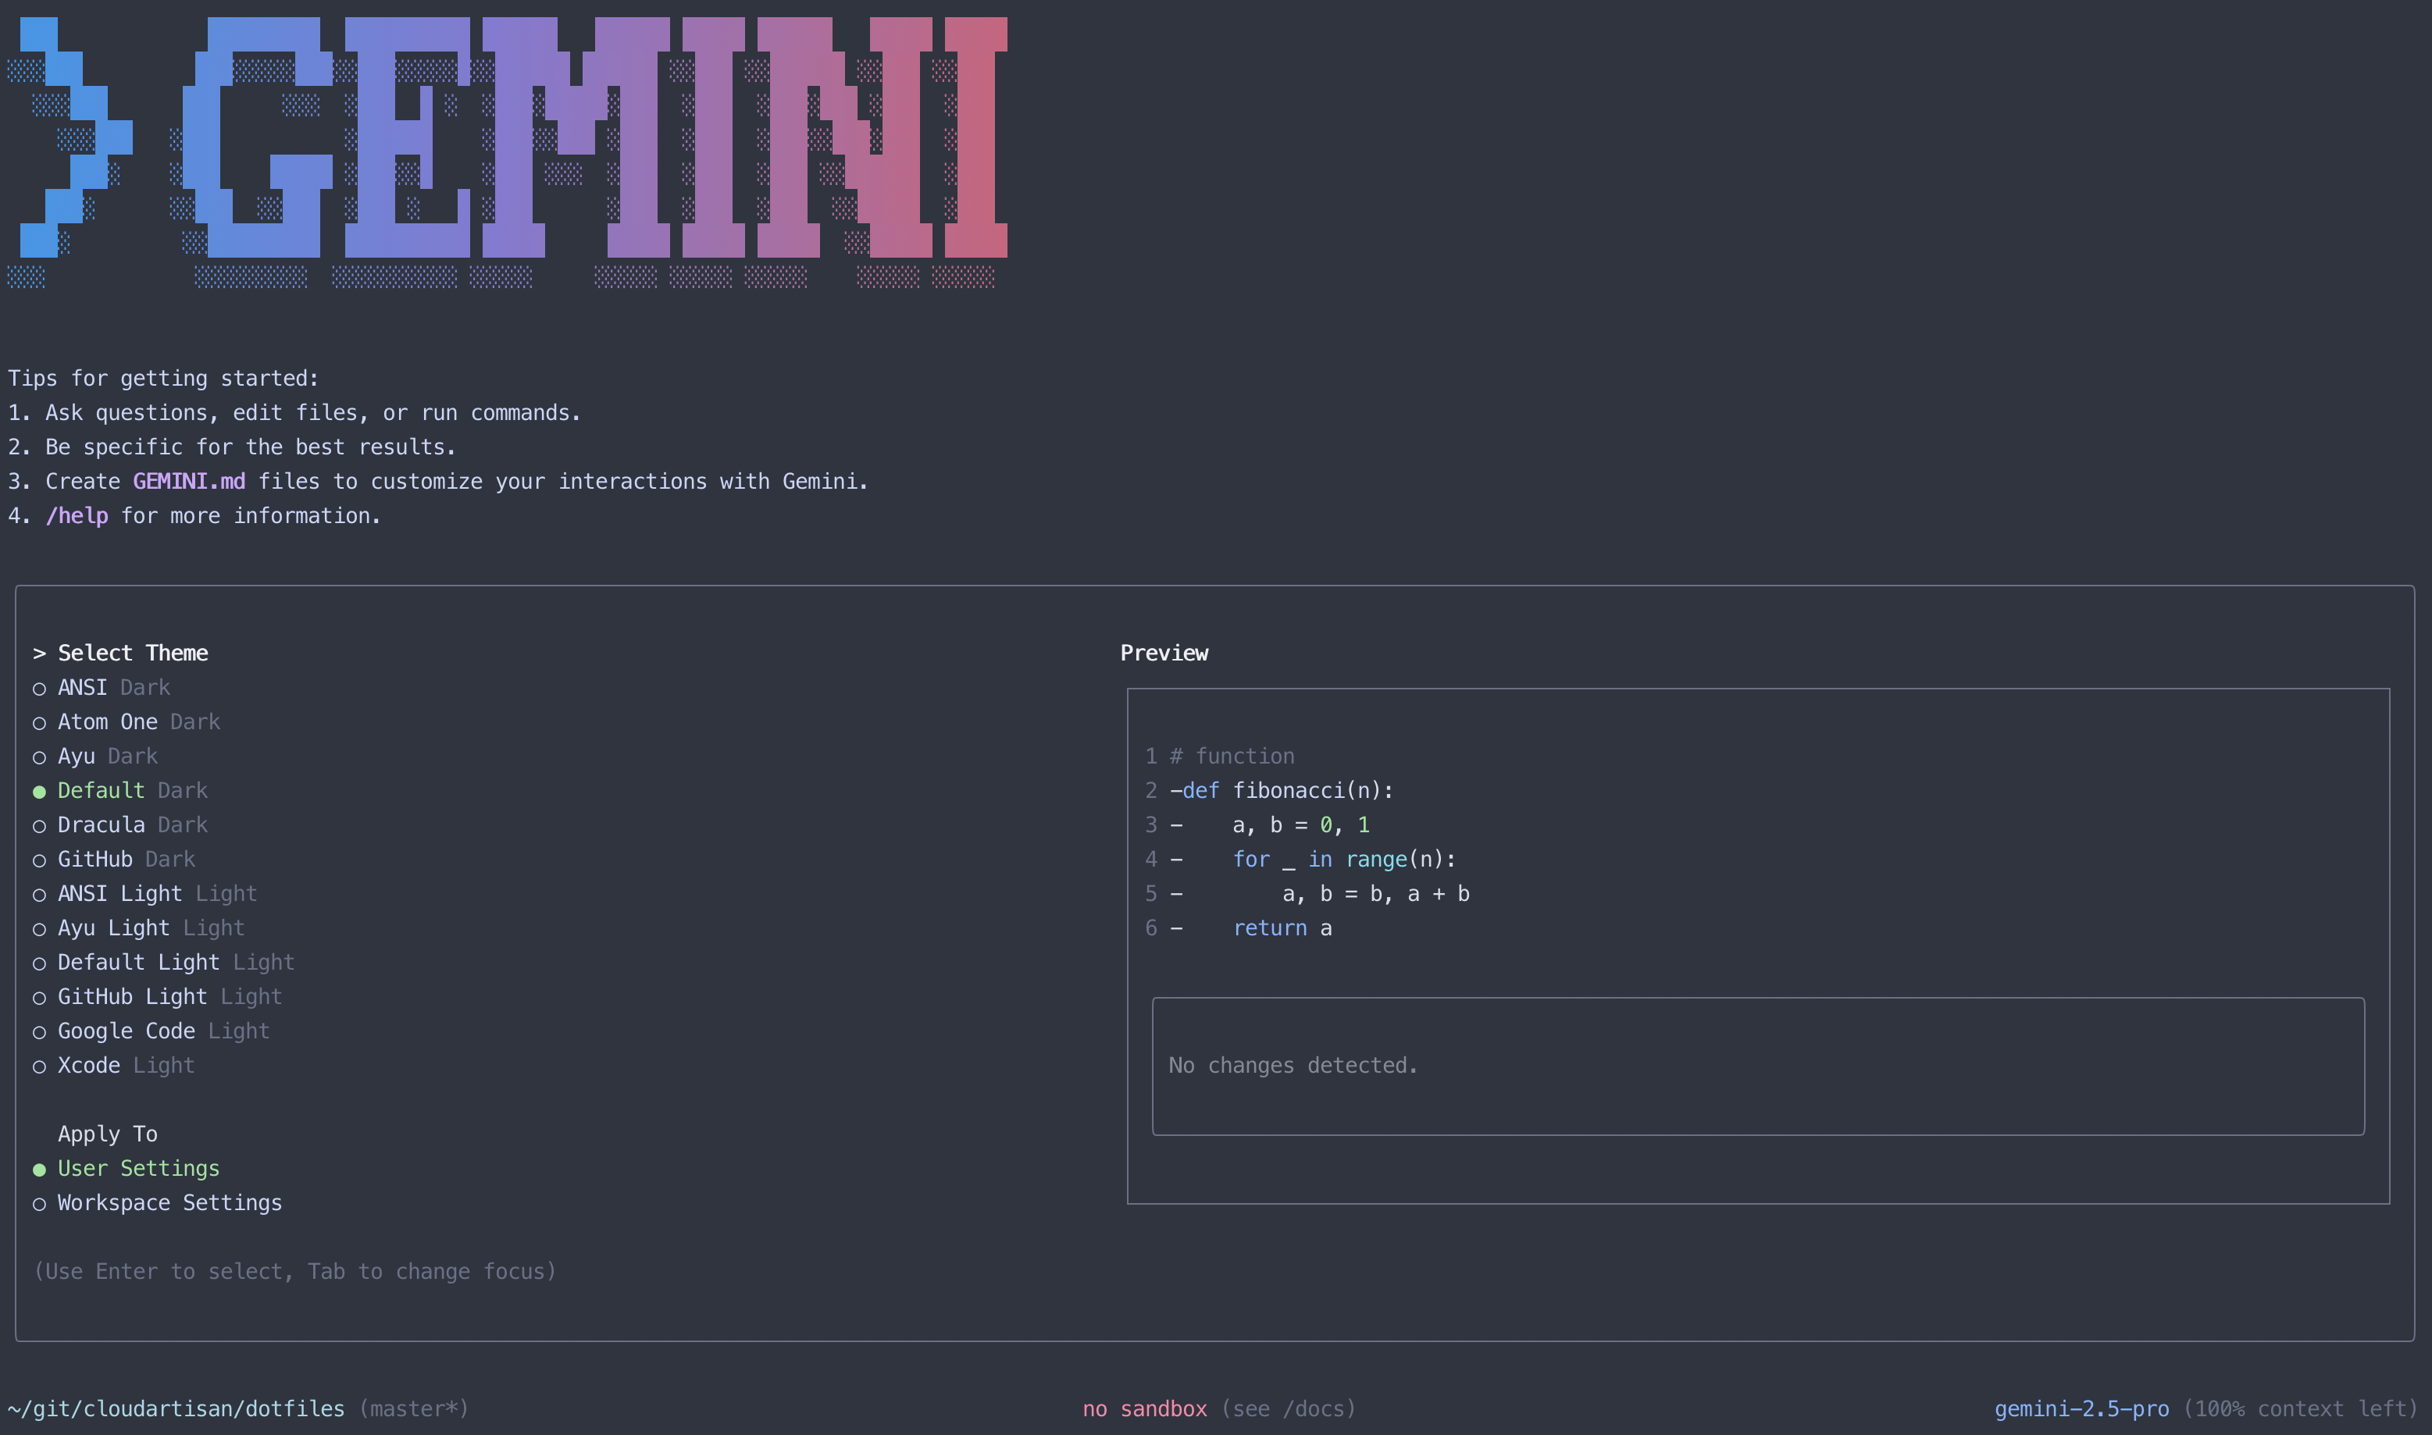Click the '# function' comment line
This screenshot has height=1435, width=2432.
(1221, 757)
